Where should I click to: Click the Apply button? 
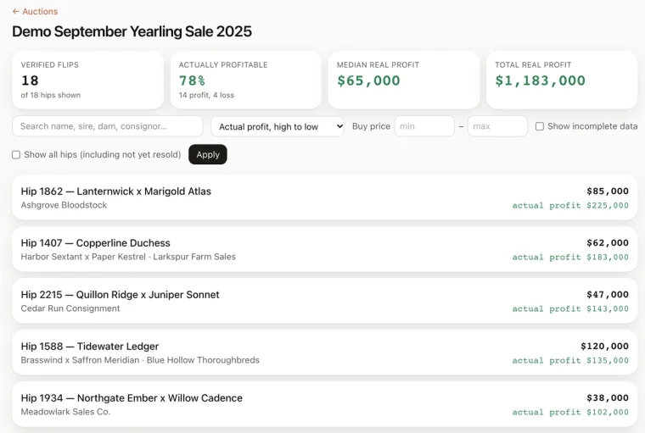click(x=208, y=154)
